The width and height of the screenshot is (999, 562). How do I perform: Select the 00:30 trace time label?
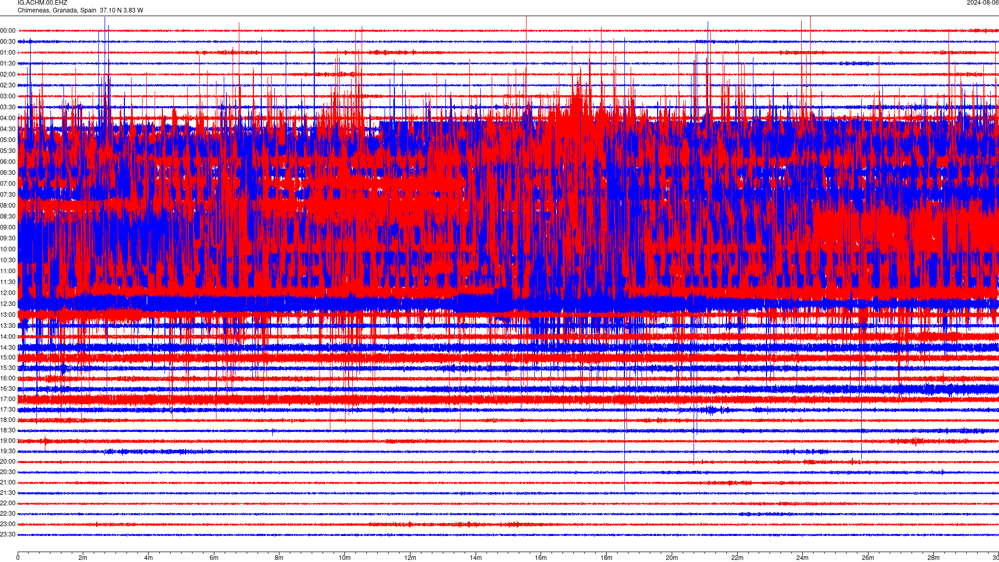pyautogui.click(x=8, y=42)
